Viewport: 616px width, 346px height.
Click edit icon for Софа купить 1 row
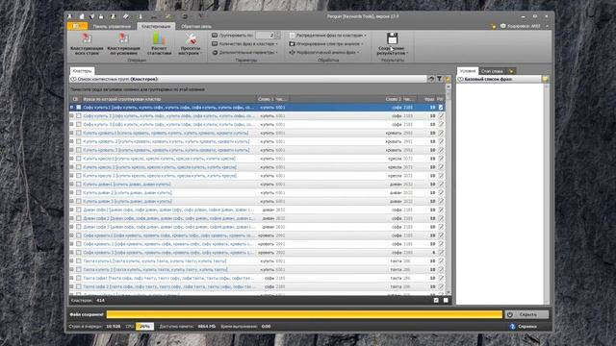441,107
